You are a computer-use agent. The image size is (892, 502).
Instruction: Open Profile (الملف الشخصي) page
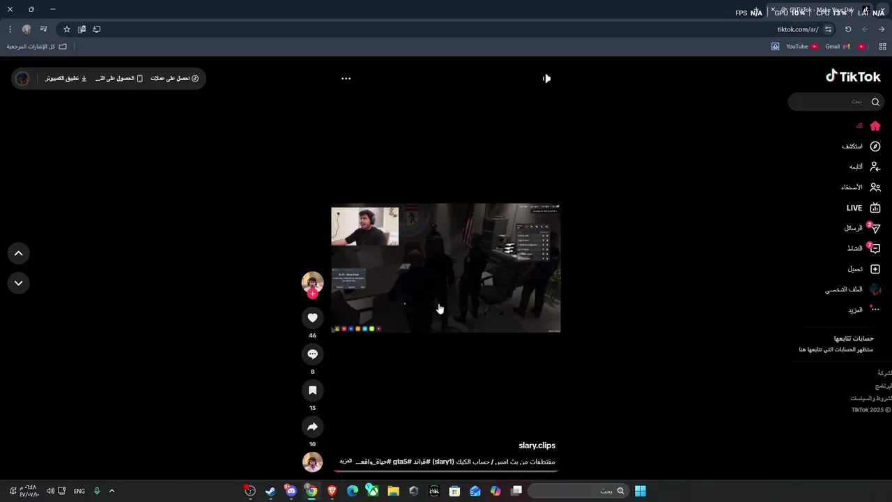(x=853, y=289)
